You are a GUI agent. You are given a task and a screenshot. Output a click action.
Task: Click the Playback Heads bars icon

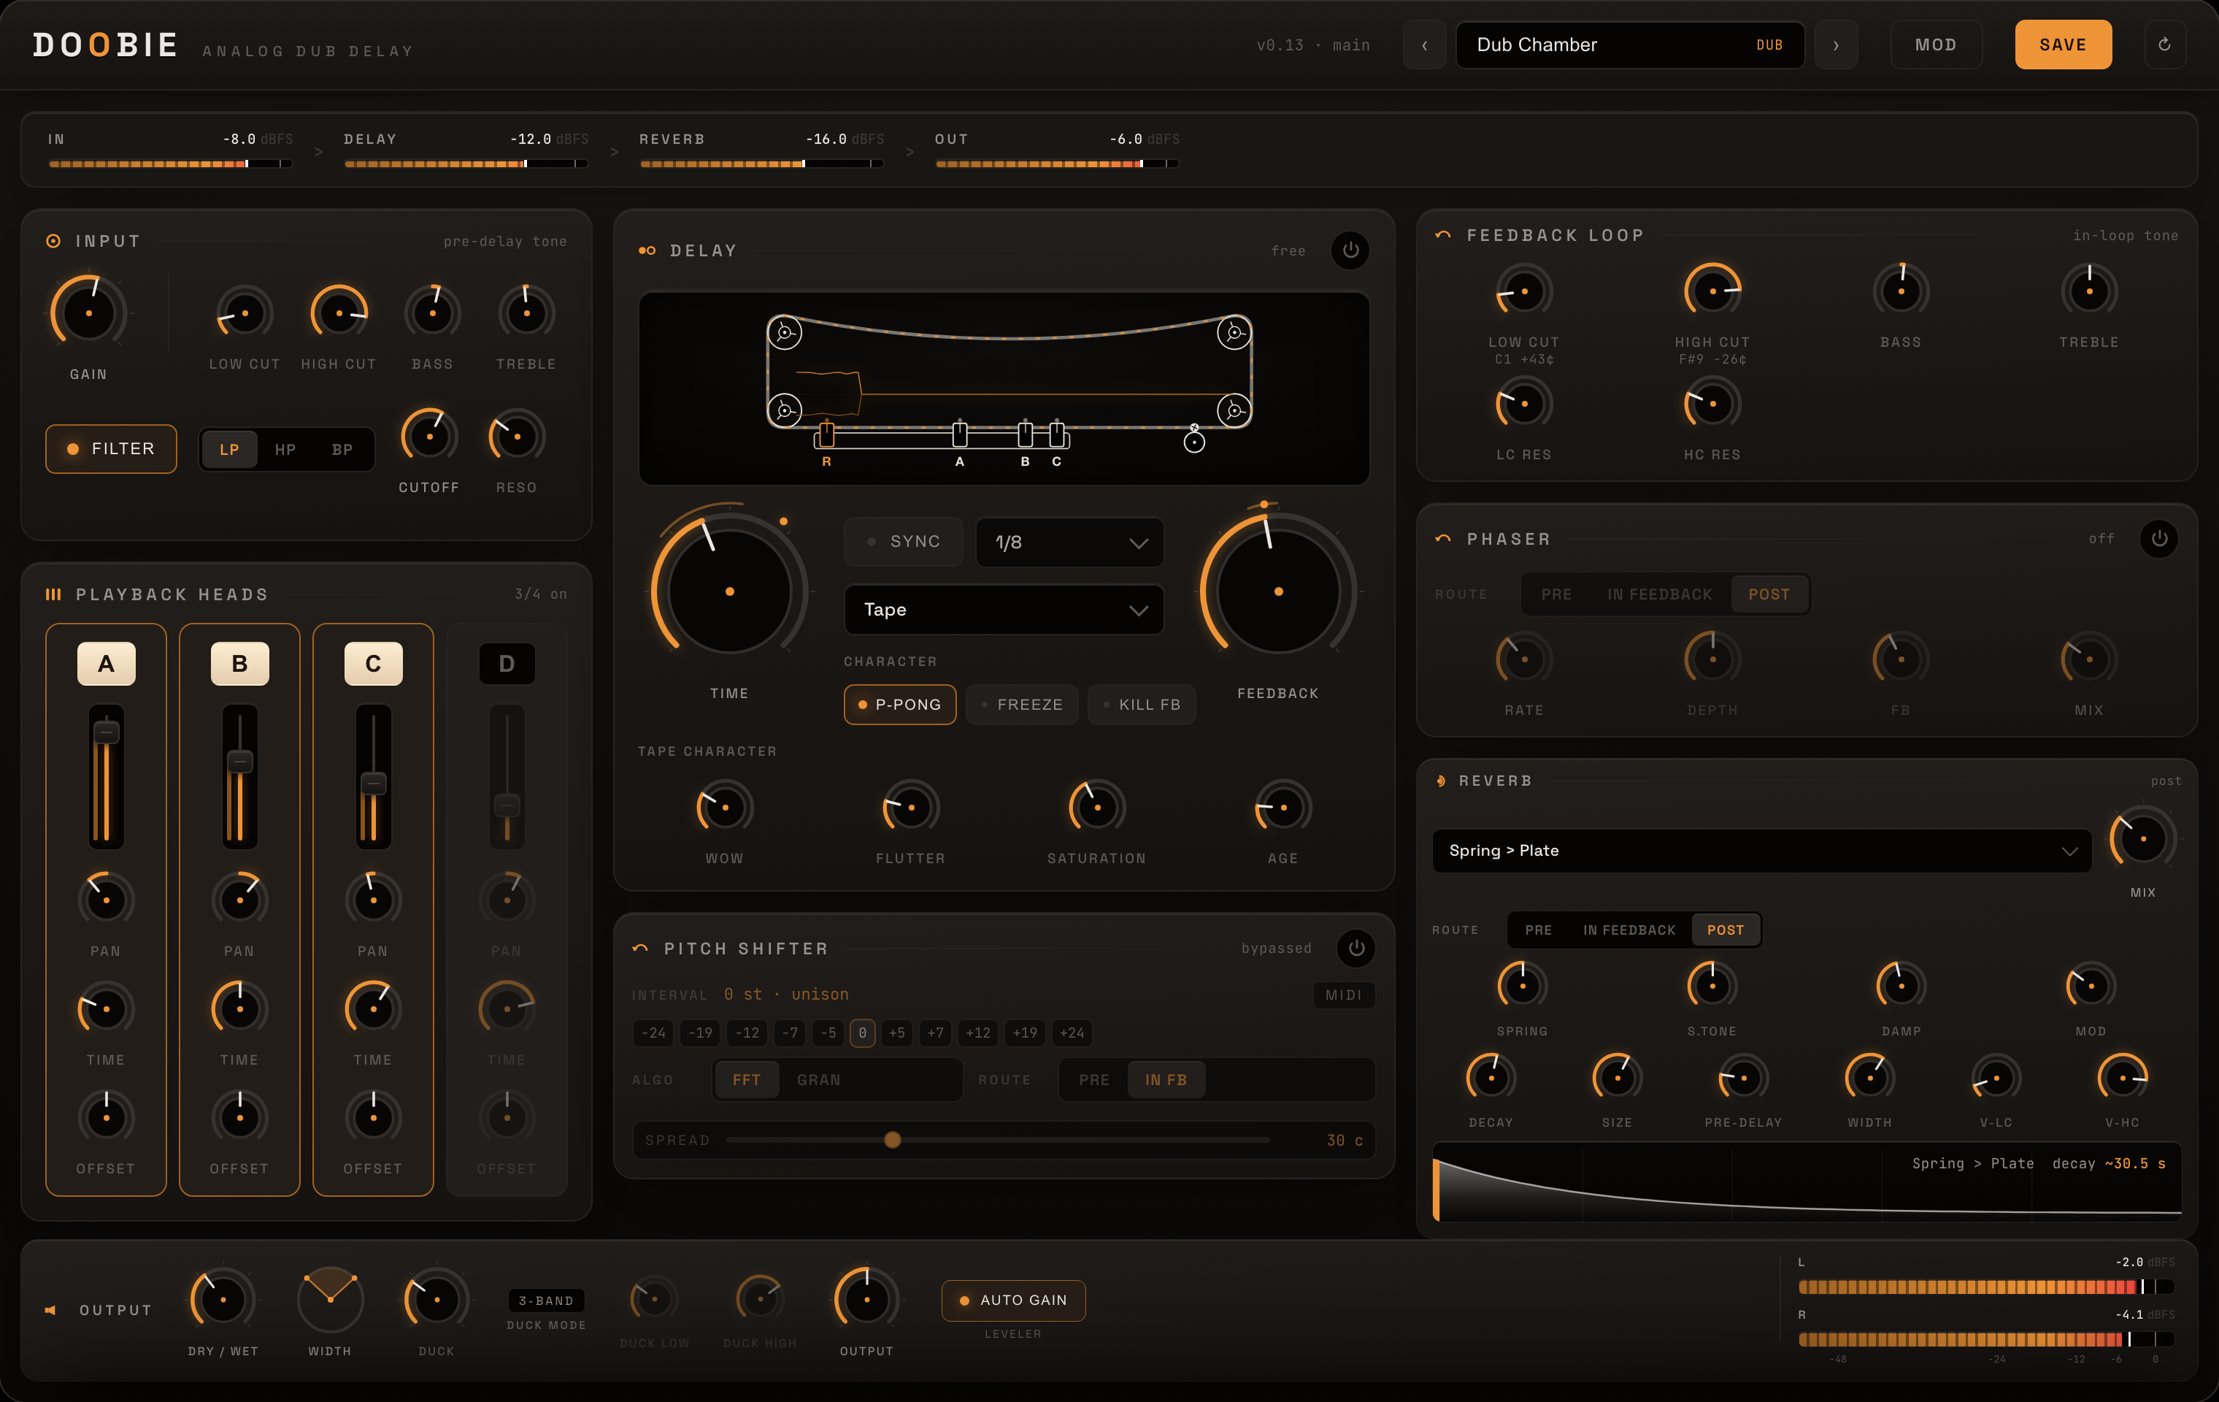coord(53,594)
